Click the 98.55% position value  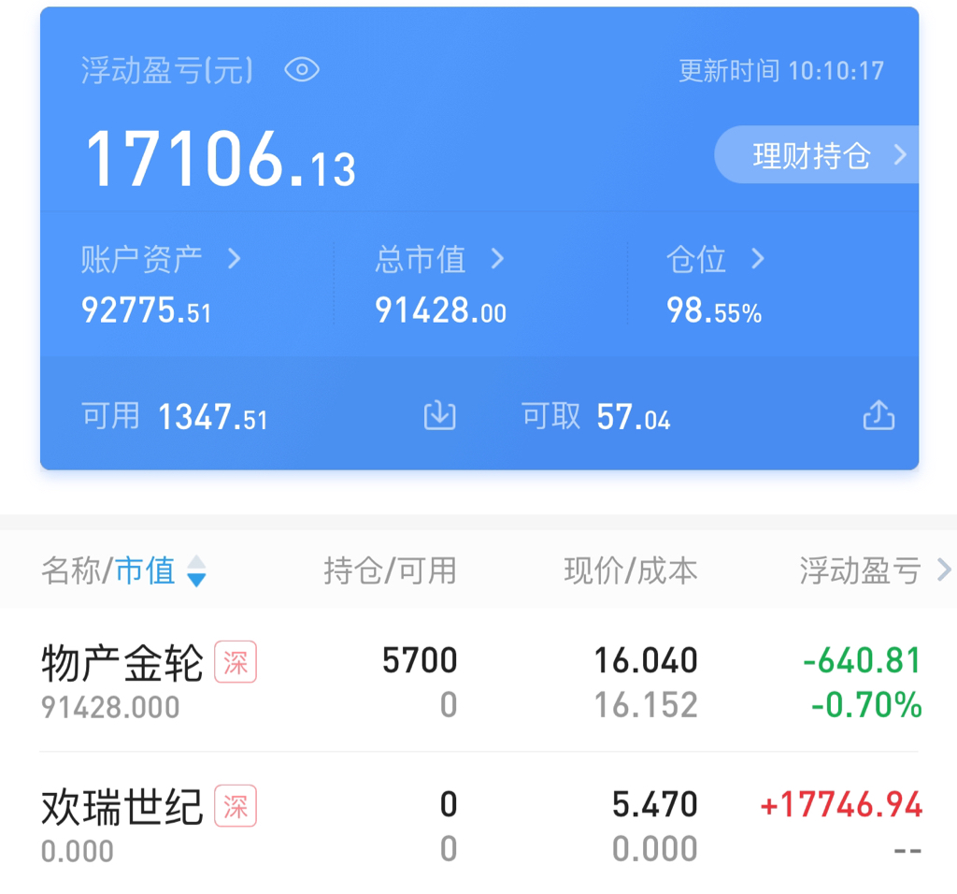[x=714, y=310]
